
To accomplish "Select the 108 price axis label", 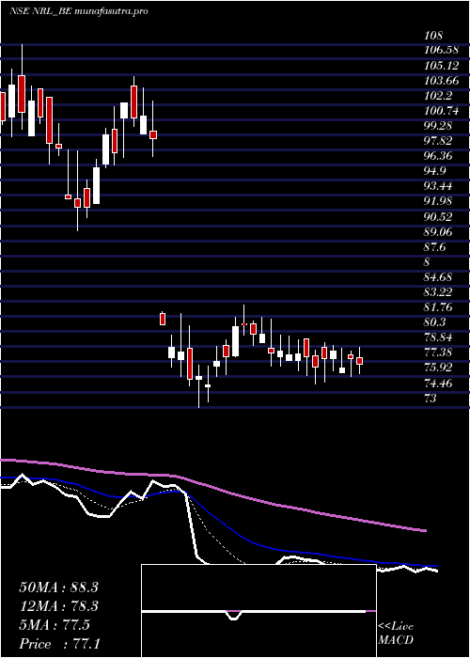I will (x=434, y=36).
